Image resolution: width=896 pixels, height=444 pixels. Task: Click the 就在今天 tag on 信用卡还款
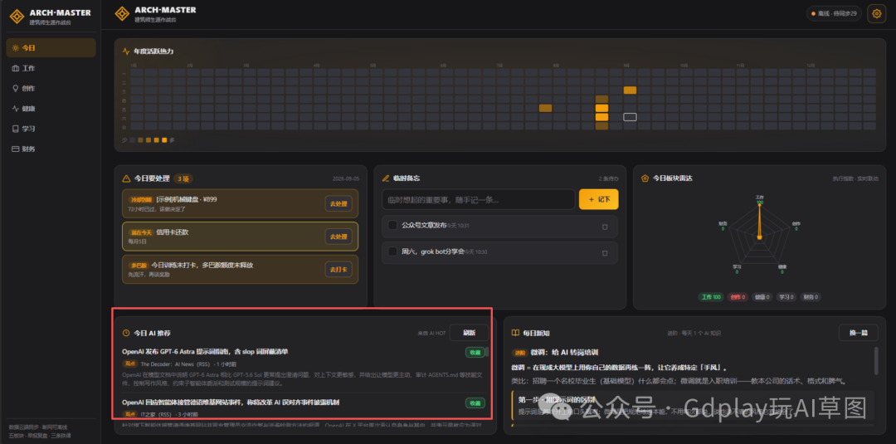point(140,232)
